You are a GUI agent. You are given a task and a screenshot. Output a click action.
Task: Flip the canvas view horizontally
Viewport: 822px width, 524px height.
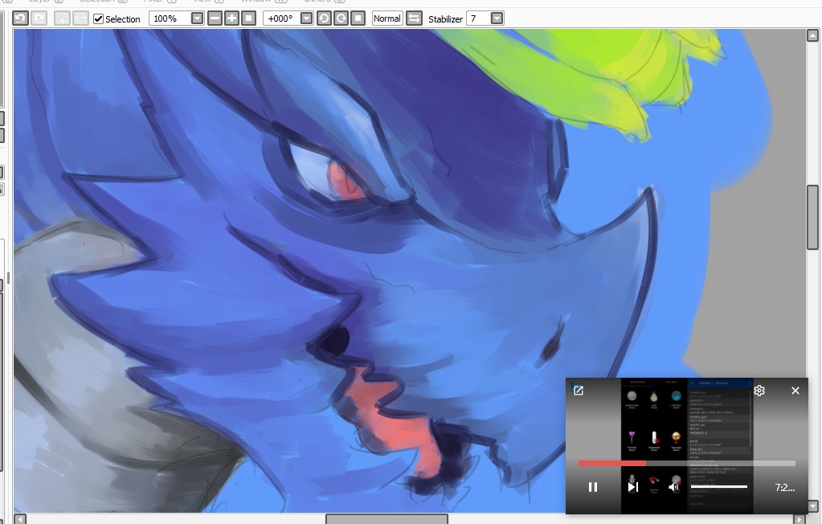414,18
